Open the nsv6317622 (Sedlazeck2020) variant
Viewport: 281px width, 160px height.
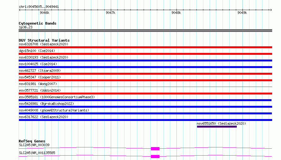[44, 117]
